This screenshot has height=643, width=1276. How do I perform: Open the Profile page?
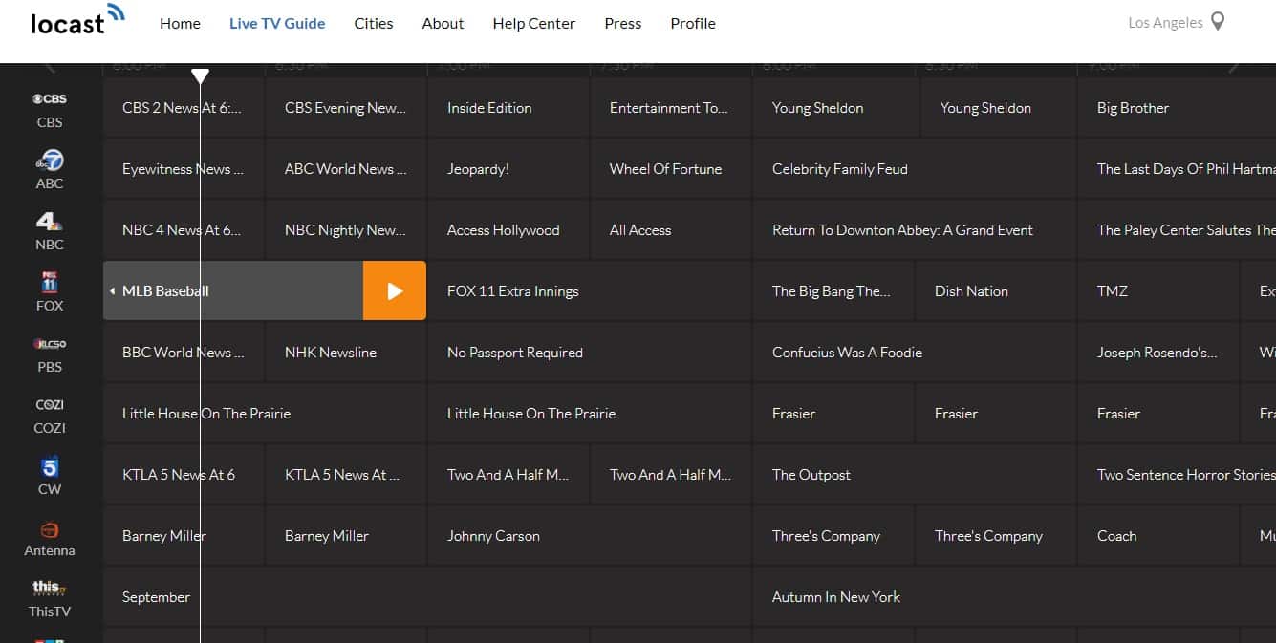693,24
